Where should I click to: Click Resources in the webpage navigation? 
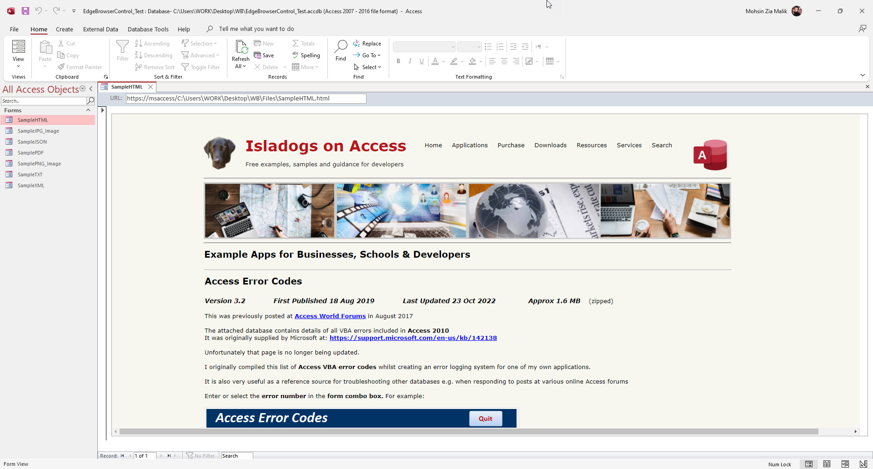pos(592,145)
